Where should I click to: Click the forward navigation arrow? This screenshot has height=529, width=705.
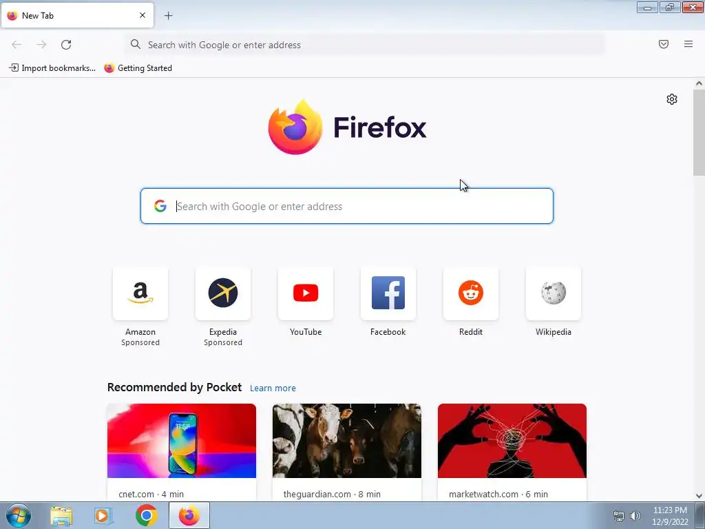(x=41, y=45)
